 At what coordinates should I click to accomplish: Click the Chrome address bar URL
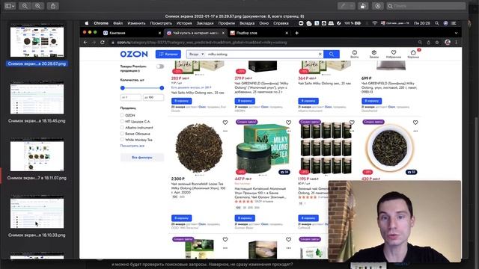pos(202,43)
